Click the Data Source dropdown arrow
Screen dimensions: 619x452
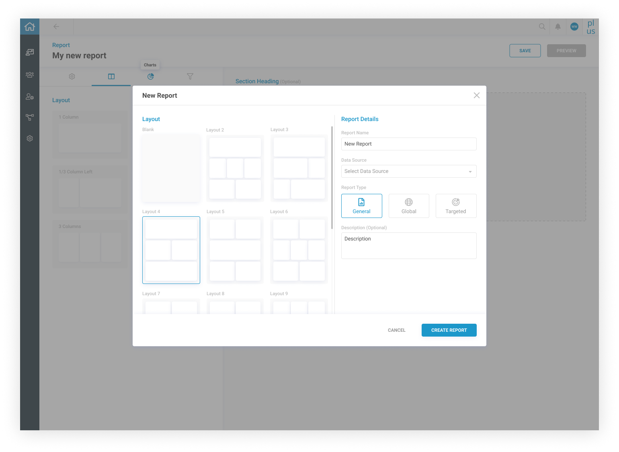point(470,172)
